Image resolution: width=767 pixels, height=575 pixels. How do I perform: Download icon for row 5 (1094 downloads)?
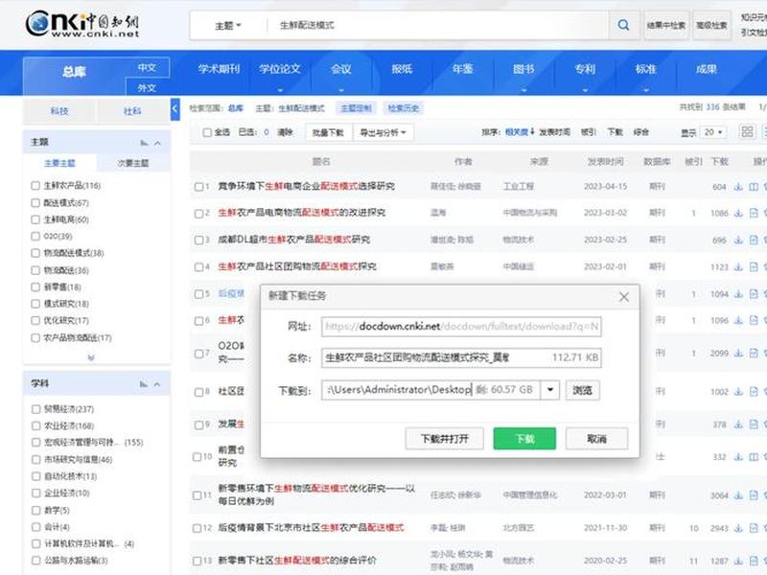pos(738,294)
